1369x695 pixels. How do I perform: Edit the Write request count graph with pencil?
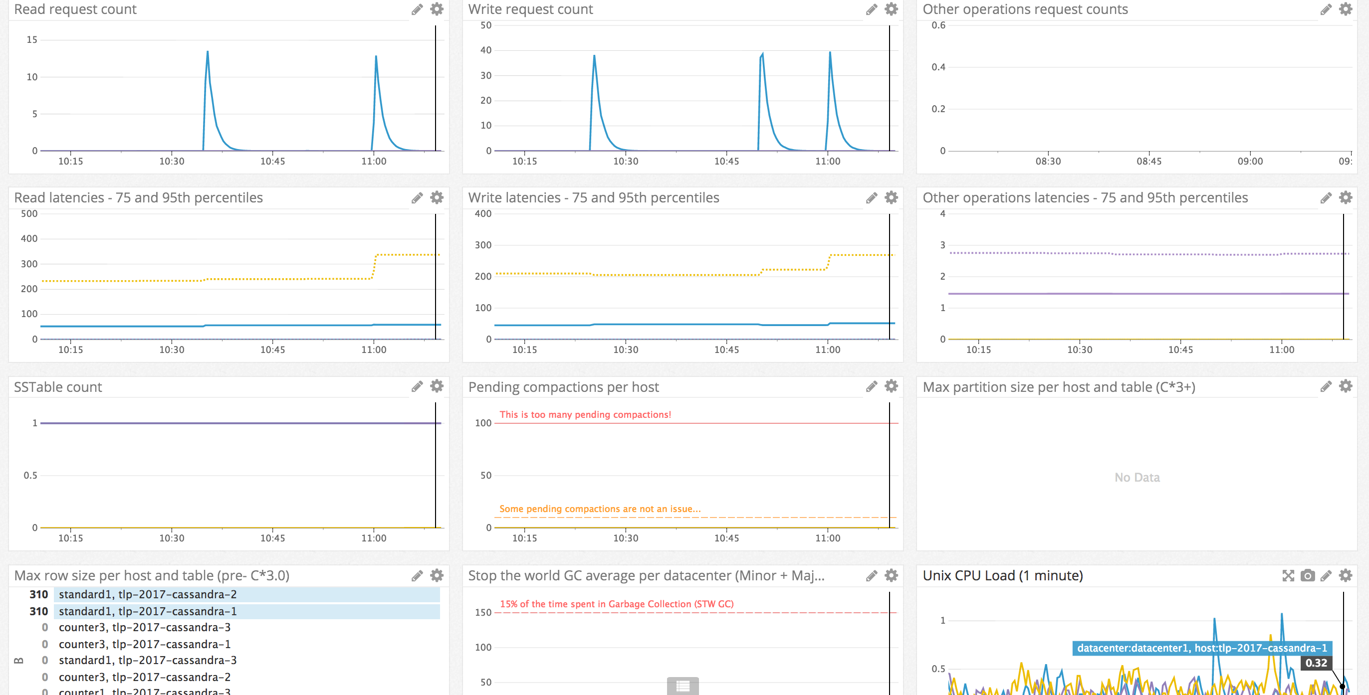872,9
